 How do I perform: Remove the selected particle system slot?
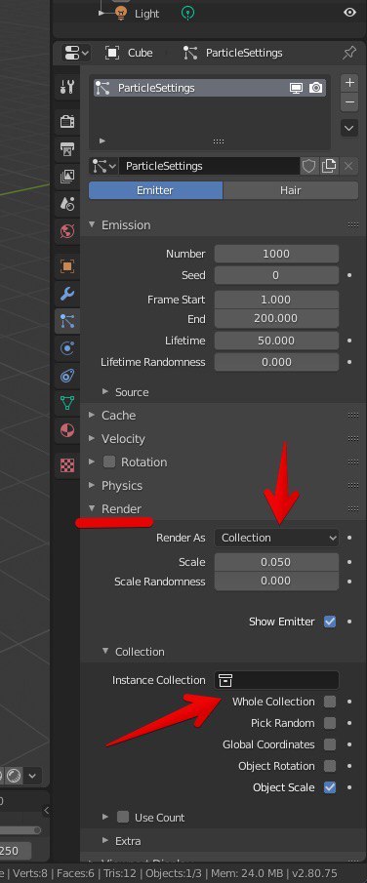pyautogui.click(x=349, y=102)
